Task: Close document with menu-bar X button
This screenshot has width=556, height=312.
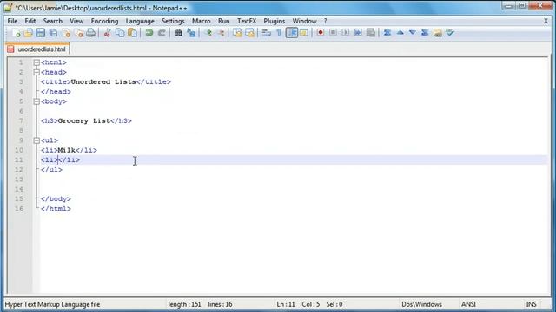Action: [x=546, y=21]
